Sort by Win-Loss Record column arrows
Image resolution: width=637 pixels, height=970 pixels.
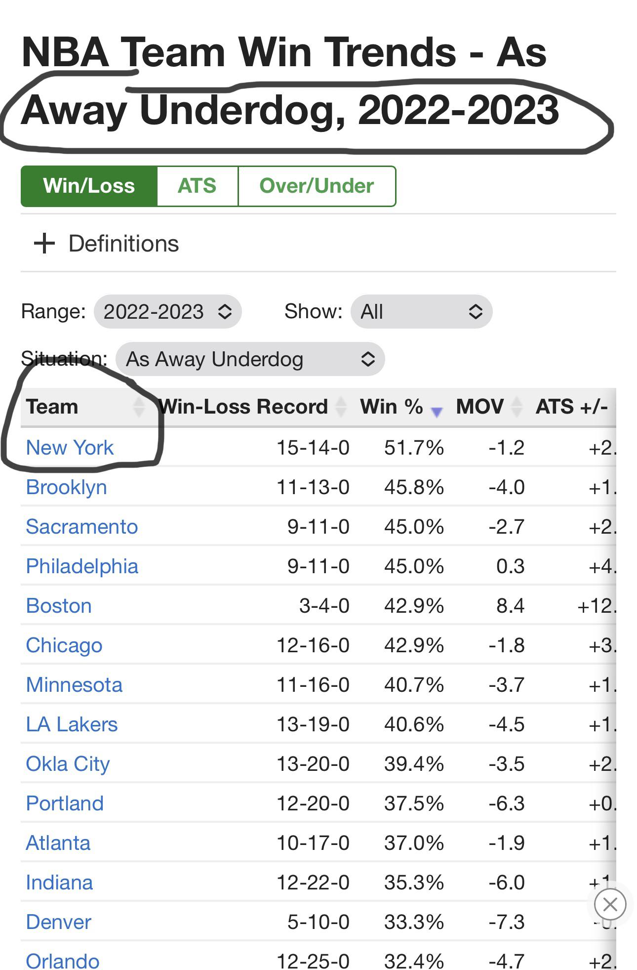pos(341,407)
